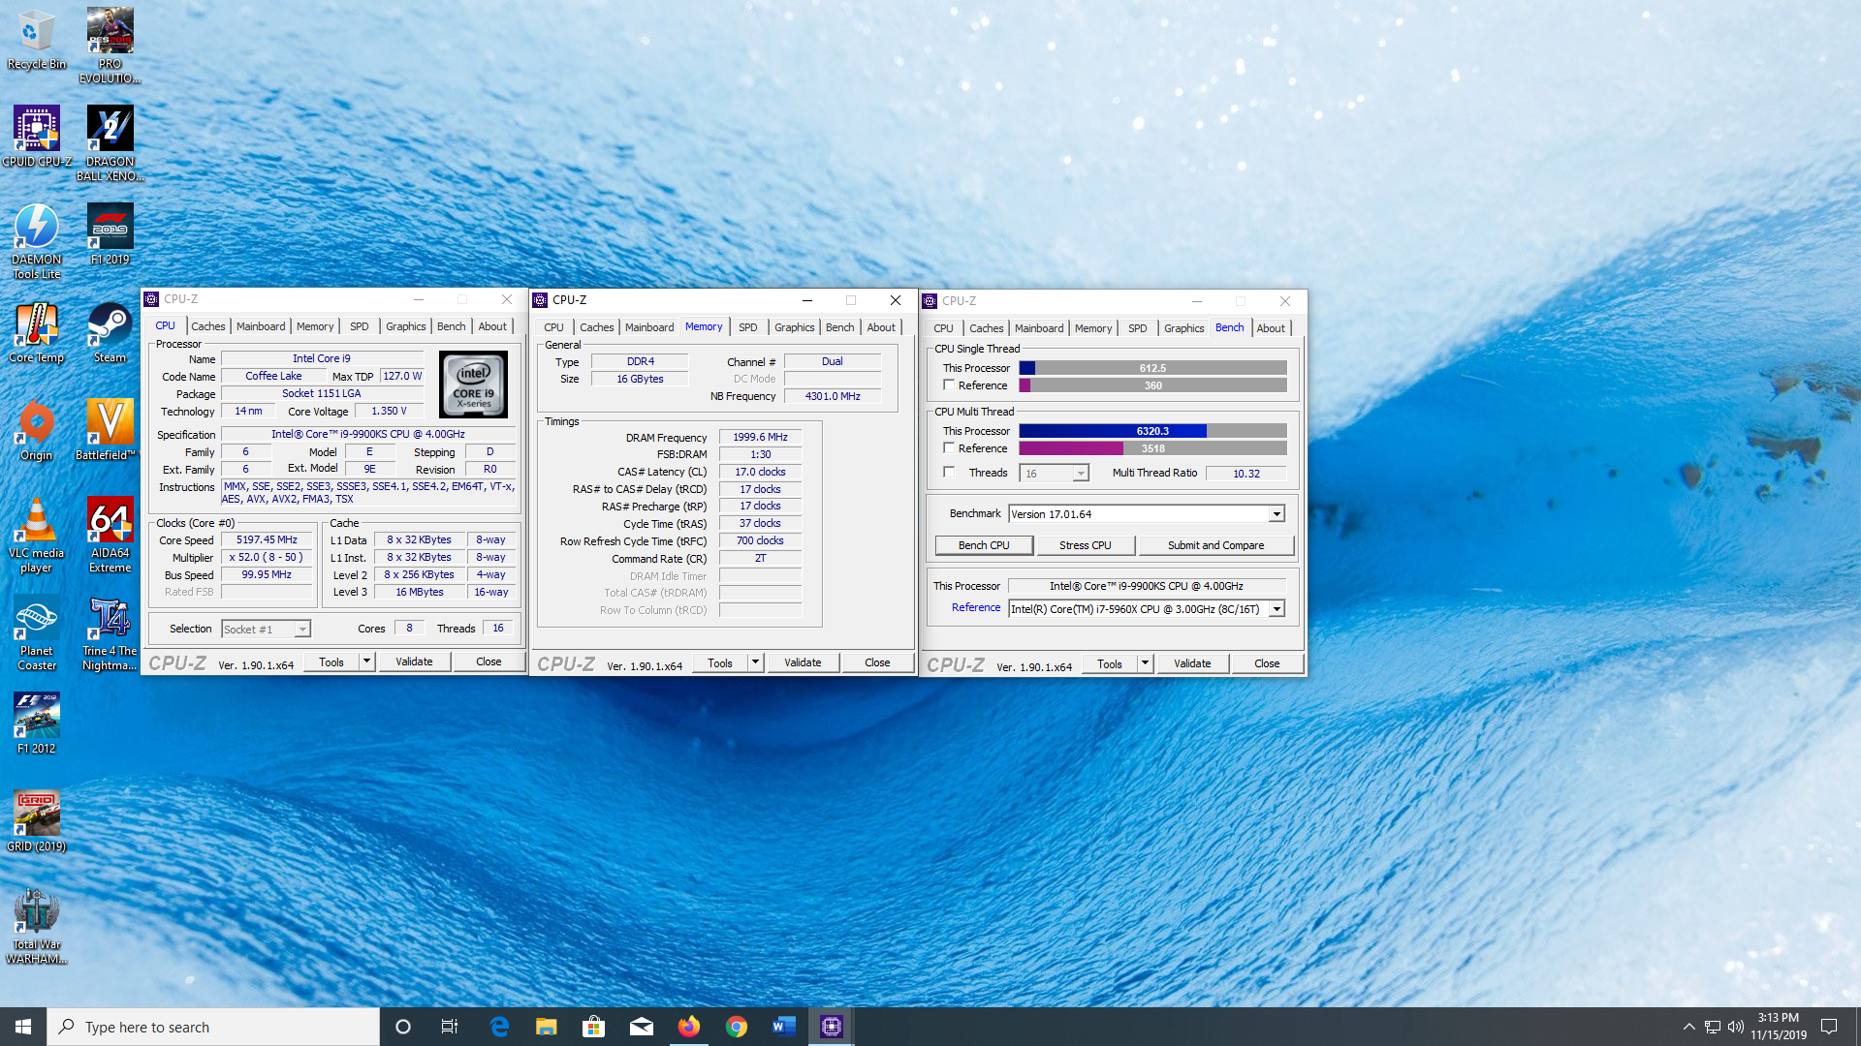Click Submit and Compare button
Screen dimensions: 1861x1046
(x=1215, y=545)
